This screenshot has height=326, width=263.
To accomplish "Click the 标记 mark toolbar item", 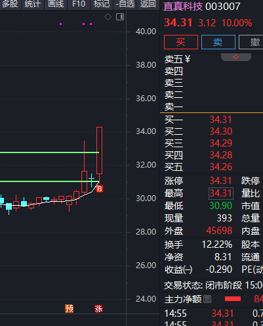I will coord(102,5).
